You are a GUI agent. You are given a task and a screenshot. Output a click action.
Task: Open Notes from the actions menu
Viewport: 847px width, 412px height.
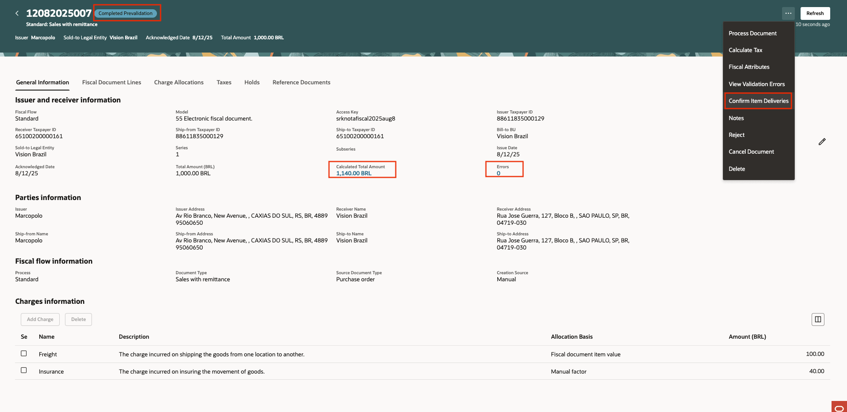[736, 118]
